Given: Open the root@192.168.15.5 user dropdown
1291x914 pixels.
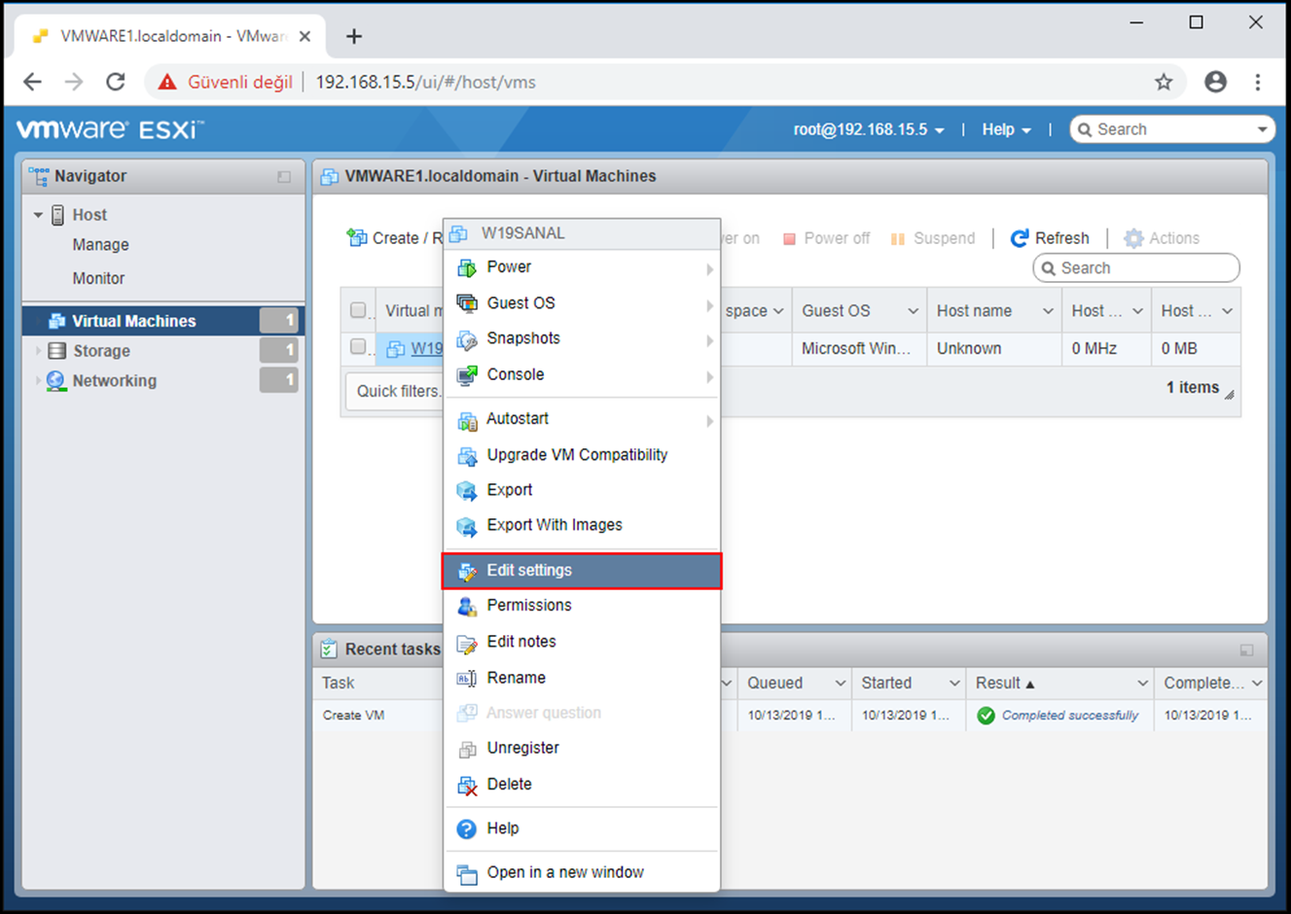Looking at the screenshot, I should [869, 129].
